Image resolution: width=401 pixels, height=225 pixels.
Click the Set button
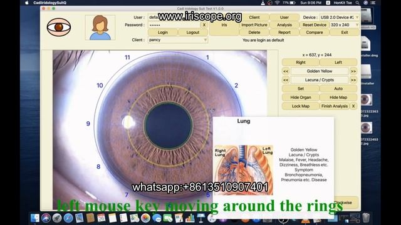click(x=301, y=89)
